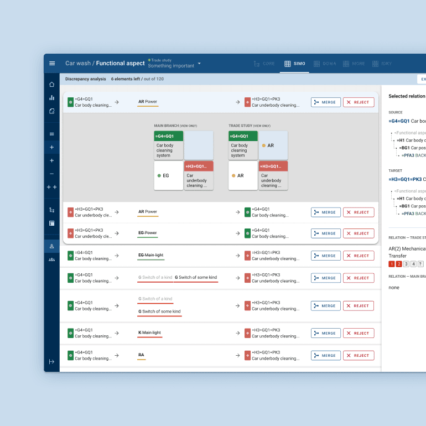Viewport: 426px width, 426px height.
Task: Switch to the SIMO tab
Action: (294, 64)
